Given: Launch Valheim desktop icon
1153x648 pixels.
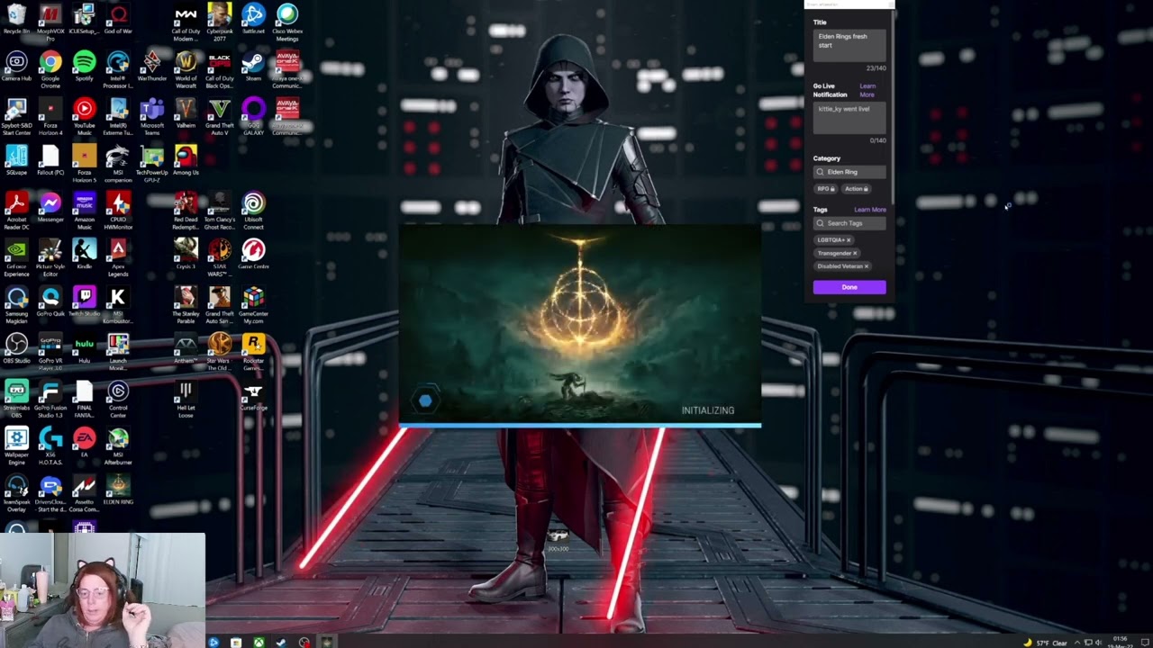Looking at the screenshot, I should click(x=186, y=112).
